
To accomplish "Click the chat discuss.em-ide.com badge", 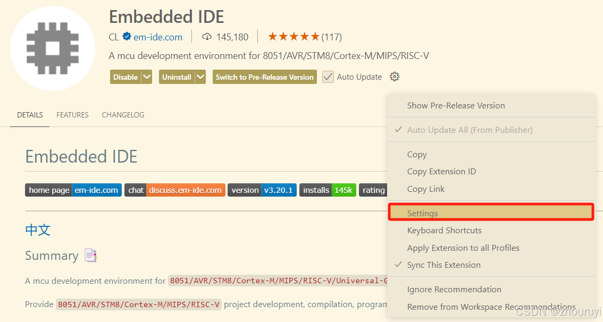I will (x=175, y=190).
